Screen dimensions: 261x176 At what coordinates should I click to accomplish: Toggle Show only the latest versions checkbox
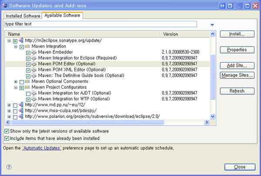pyautogui.click(x=7, y=131)
